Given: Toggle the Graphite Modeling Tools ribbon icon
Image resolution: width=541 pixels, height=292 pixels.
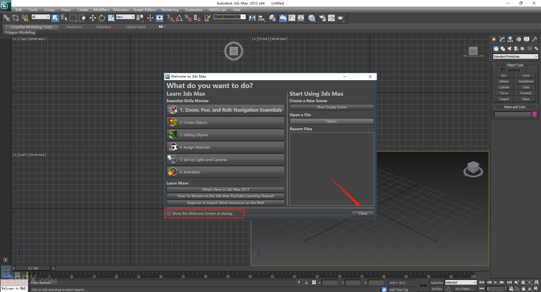Looking at the screenshot, I should point(283,18).
